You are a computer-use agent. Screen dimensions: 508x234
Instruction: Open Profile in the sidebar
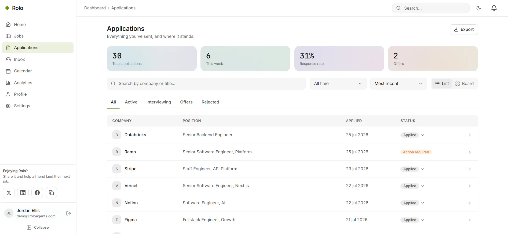(x=38, y=94)
